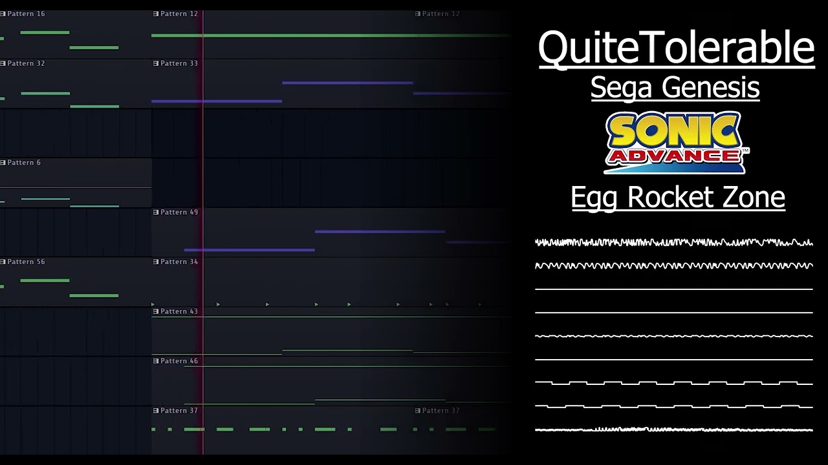Image resolution: width=828 pixels, height=465 pixels.
Task: Click the Sega Genesis heading
Action: (x=675, y=87)
